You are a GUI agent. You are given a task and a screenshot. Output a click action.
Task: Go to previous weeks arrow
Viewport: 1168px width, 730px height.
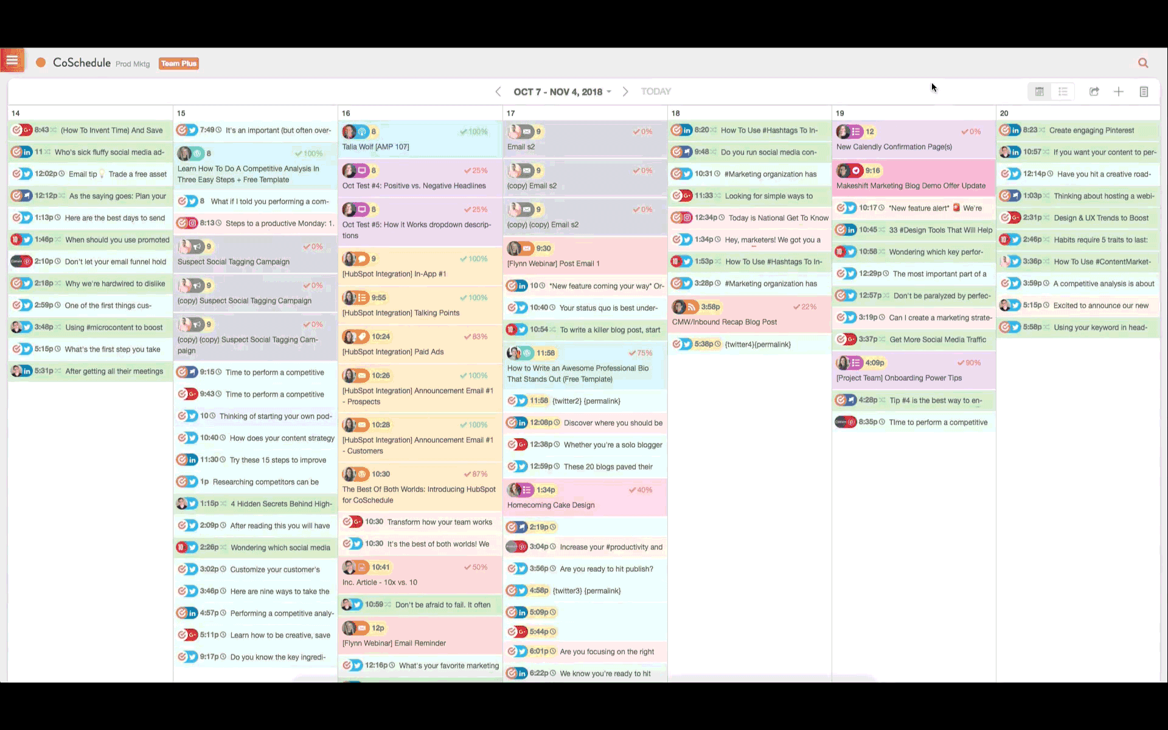(x=498, y=92)
